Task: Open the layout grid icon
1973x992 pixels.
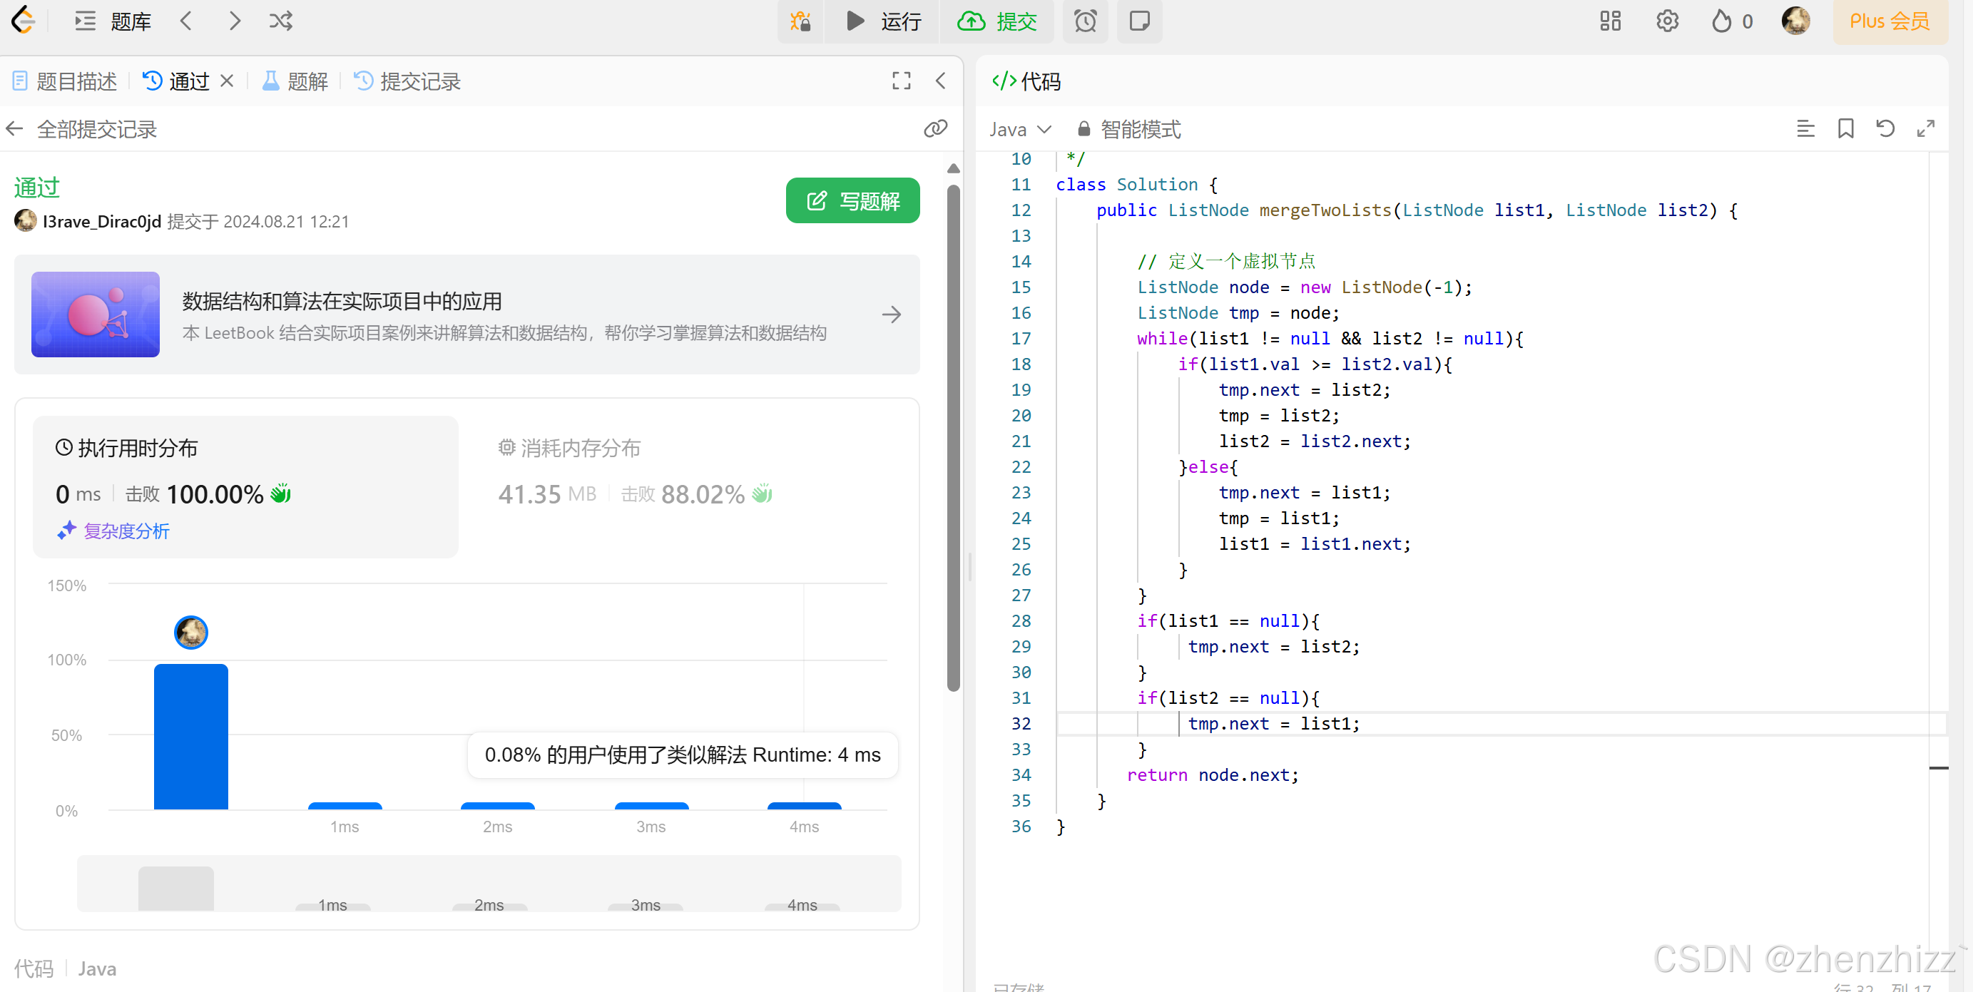Action: pos(1610,21)
